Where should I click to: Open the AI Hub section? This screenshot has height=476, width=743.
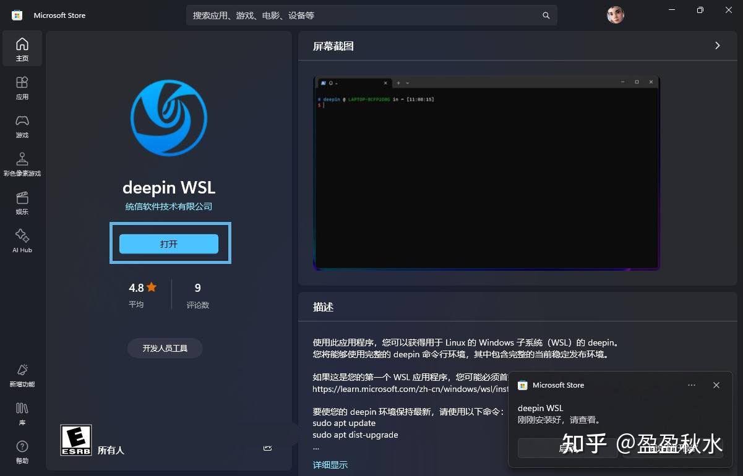22,241
